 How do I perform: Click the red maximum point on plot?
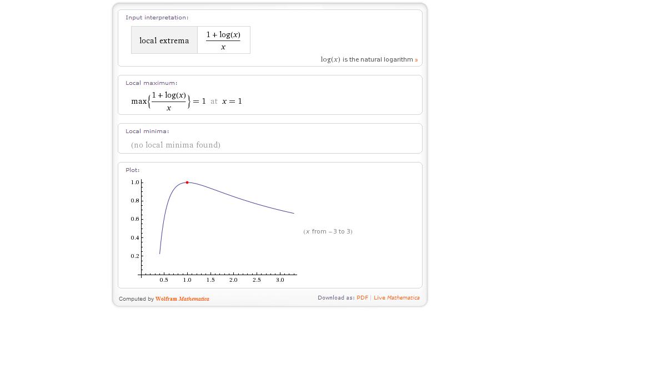coord(187,182)
